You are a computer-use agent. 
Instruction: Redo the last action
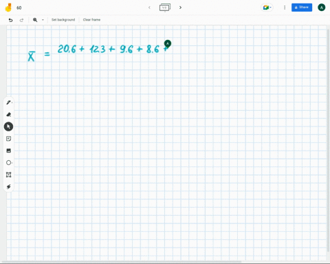pos(21,20)
